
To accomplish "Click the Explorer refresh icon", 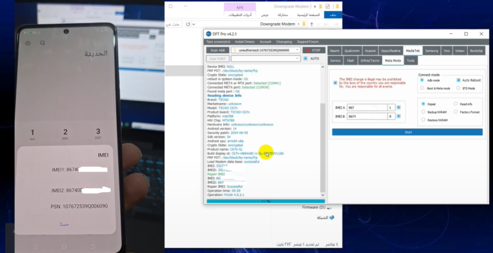I will click(x=188, y=24).
